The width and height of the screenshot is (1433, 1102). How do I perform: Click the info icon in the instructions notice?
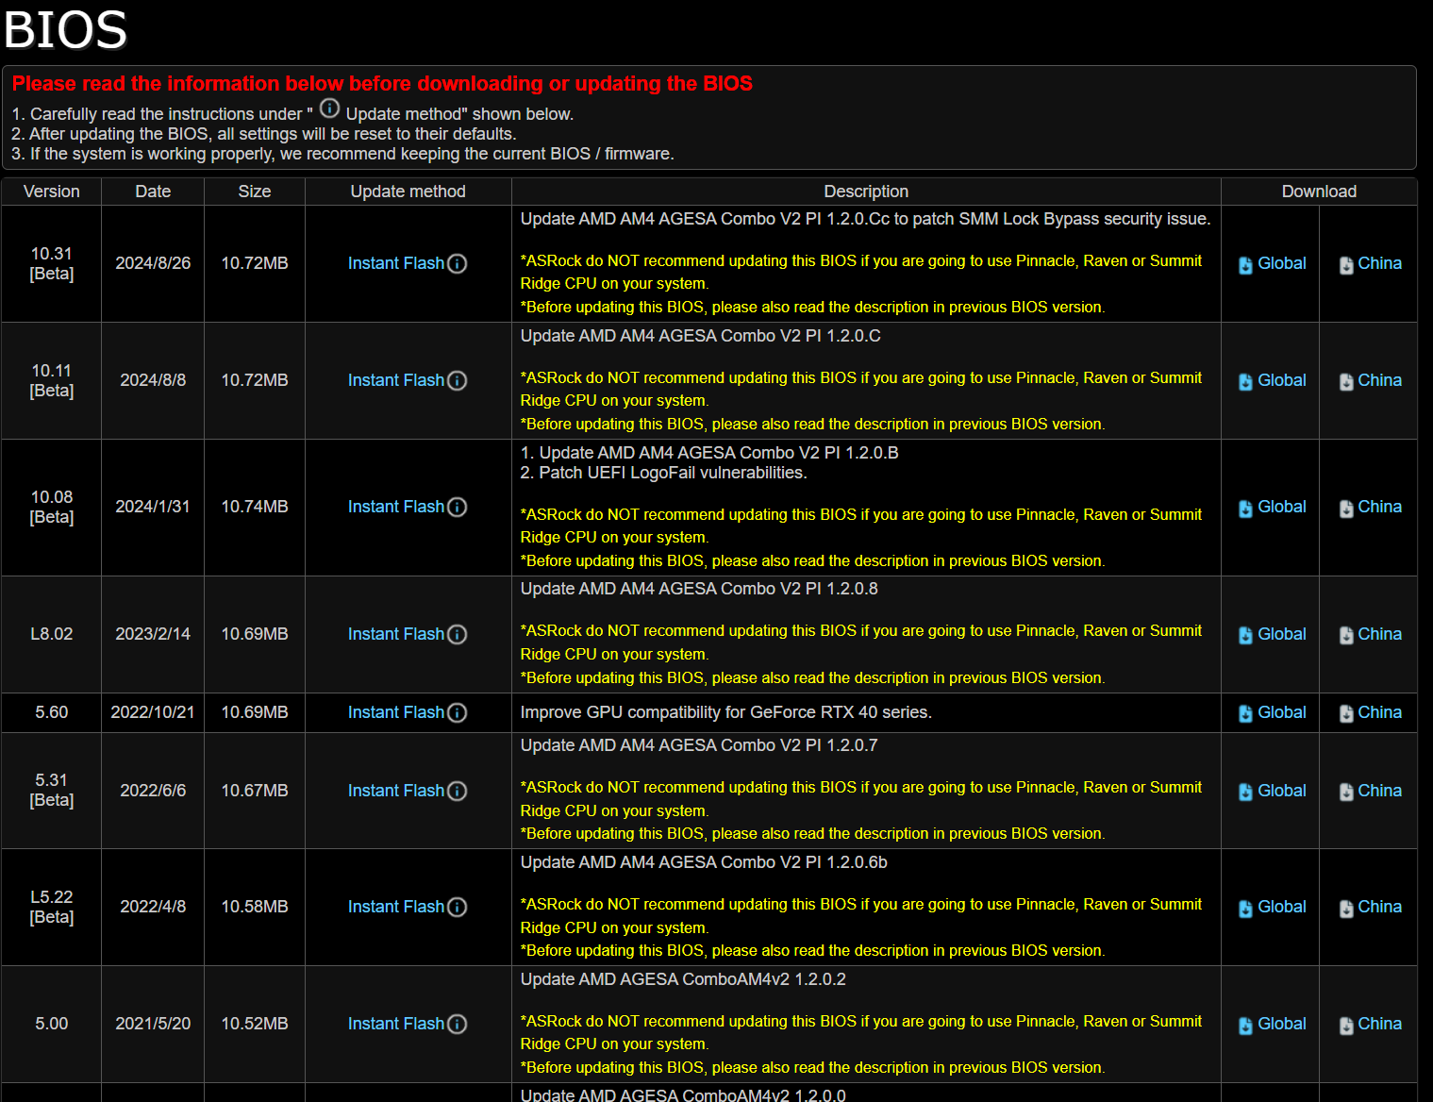[x=329, y=109]
